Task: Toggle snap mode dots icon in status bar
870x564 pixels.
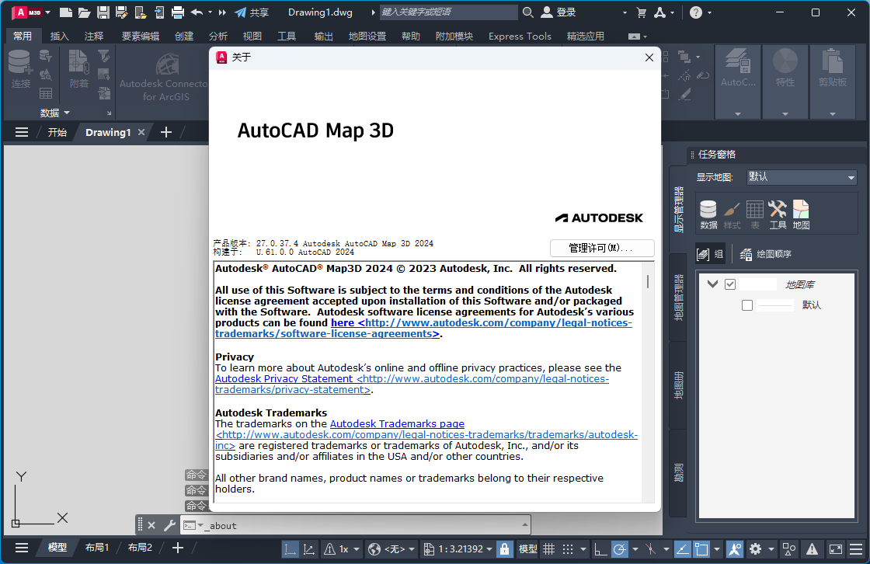Action: pyautogui.click(x=568, y=549)
